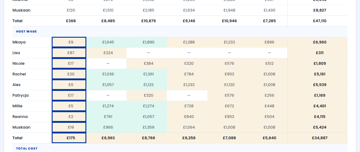Click Lisa's £224 wage cell
360x152 pixels.
coord(108,53)
